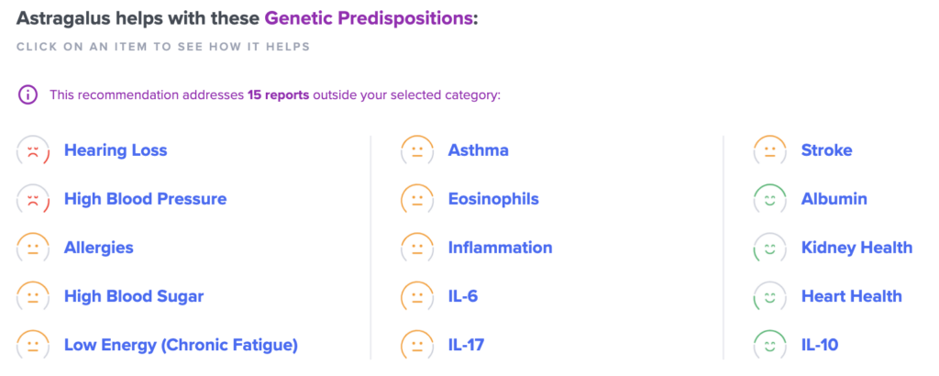Click neutral face icon next to Asthma
This screenshot has width=939, height=376.
coord(417,150)
